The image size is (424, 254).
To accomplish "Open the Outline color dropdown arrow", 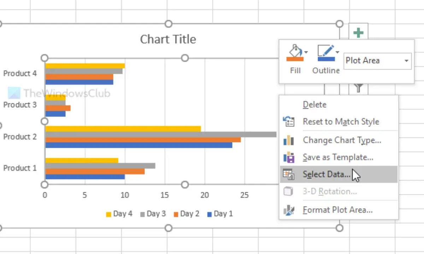I will tap(337, 52).
